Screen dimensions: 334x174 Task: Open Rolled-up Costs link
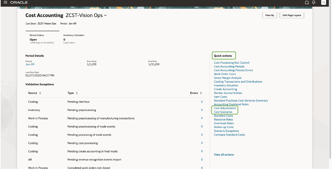point(224,127)
